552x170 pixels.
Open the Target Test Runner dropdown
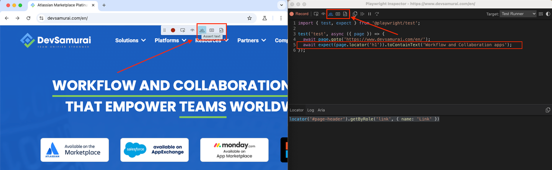[518, 14]
